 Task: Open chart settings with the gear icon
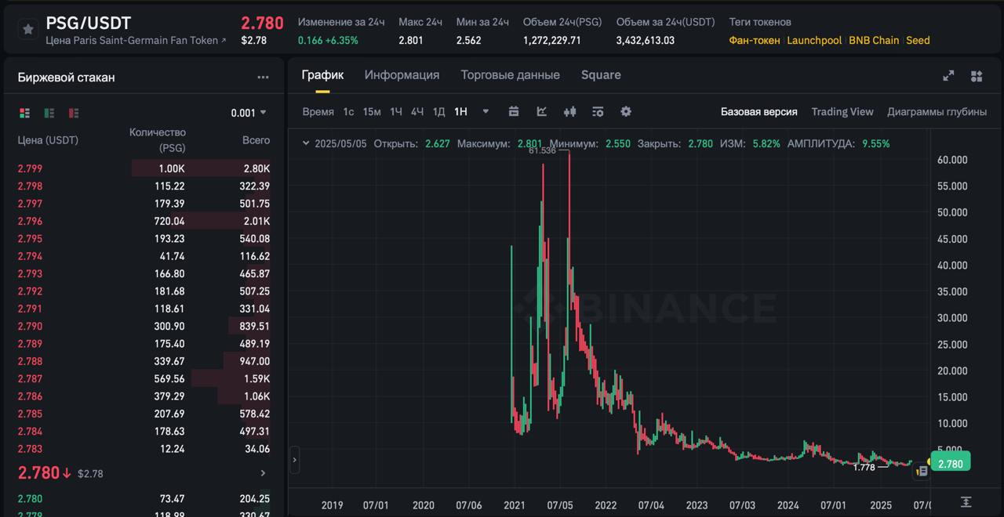click(626, 111)
